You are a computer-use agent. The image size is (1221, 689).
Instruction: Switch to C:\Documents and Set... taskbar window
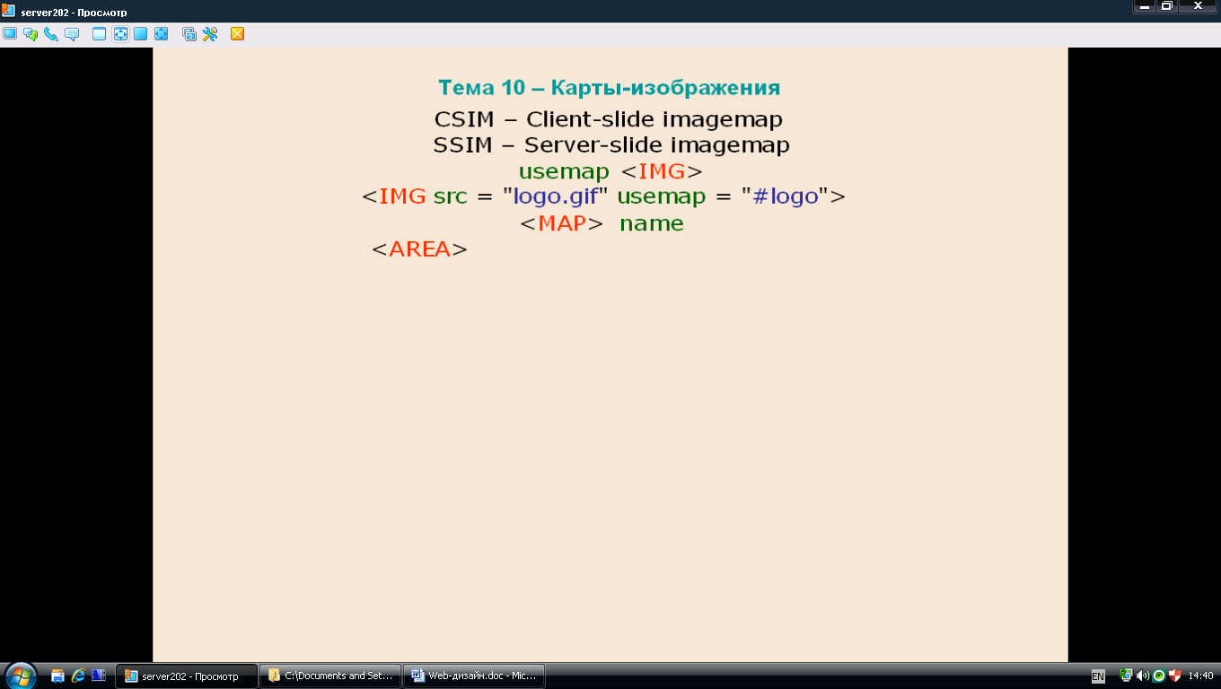(x=330, y=676)
